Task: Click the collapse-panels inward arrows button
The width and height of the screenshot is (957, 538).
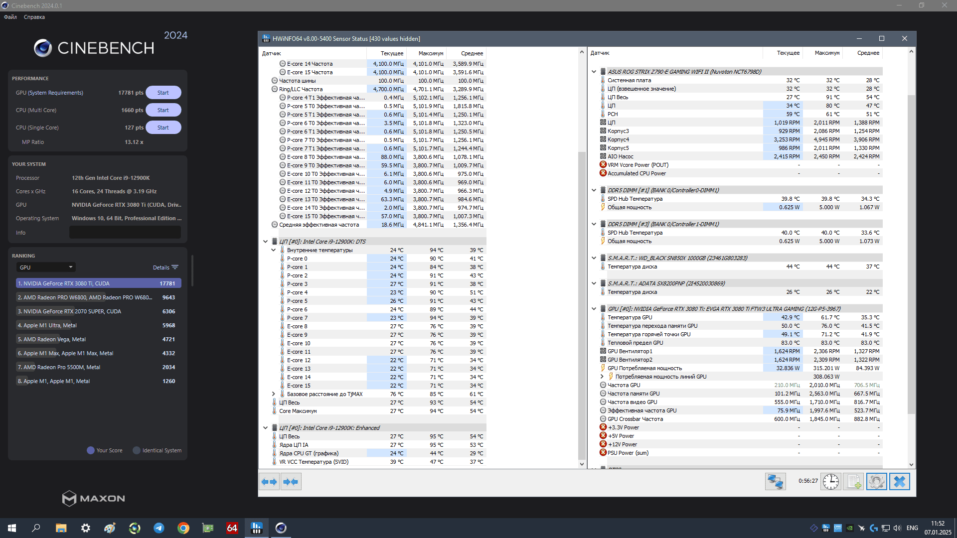Action: tap(291, 482)
